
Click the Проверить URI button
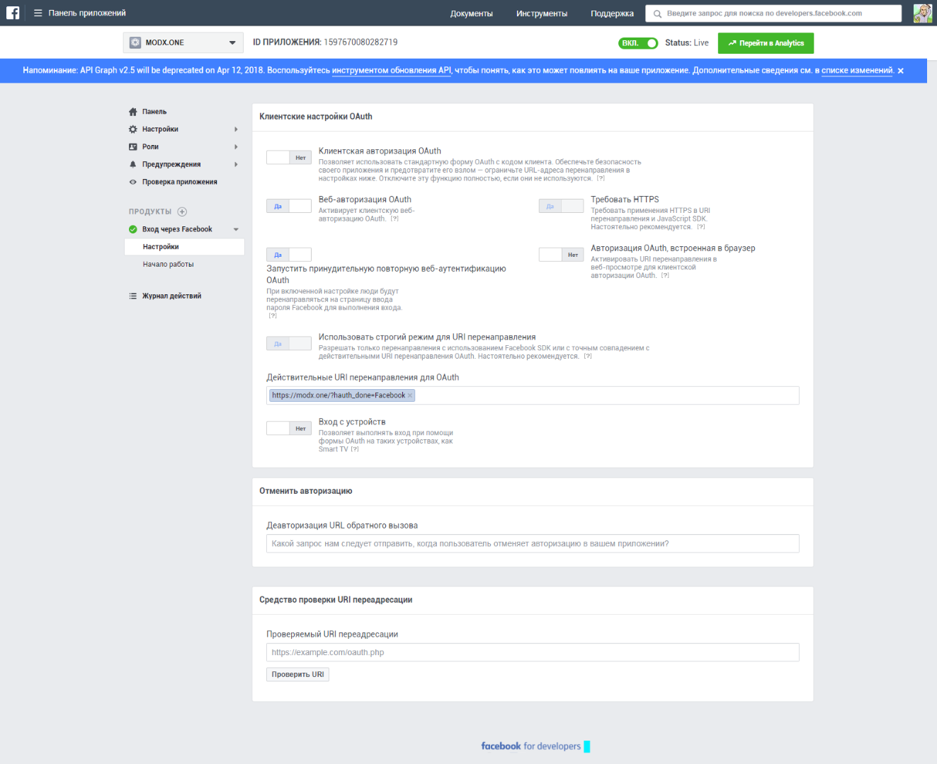297,674
